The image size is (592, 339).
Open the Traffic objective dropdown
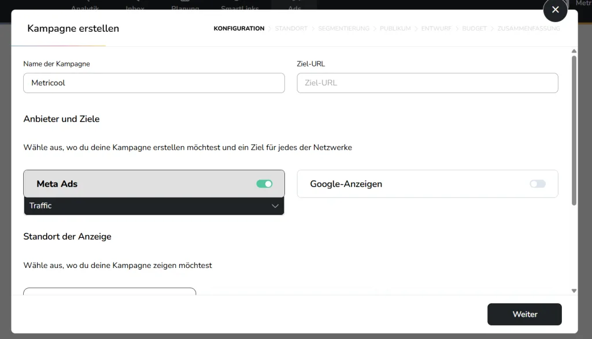(154, 206)
